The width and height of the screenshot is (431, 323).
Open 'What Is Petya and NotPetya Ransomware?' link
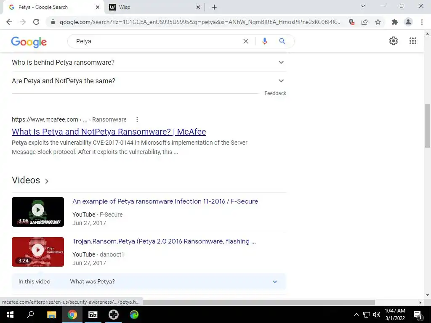tap(109, 132)
